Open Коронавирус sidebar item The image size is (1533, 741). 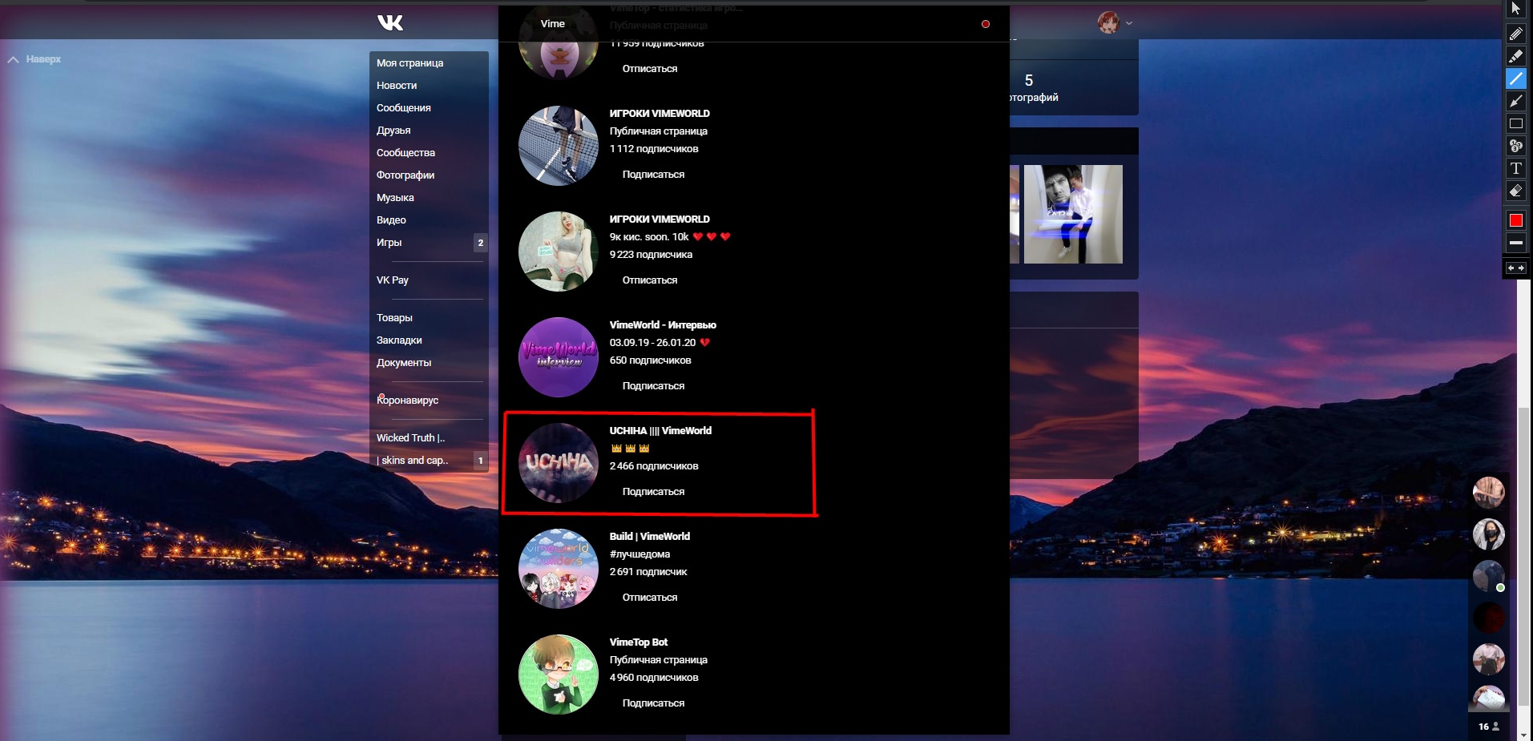(x=408, y=400)
